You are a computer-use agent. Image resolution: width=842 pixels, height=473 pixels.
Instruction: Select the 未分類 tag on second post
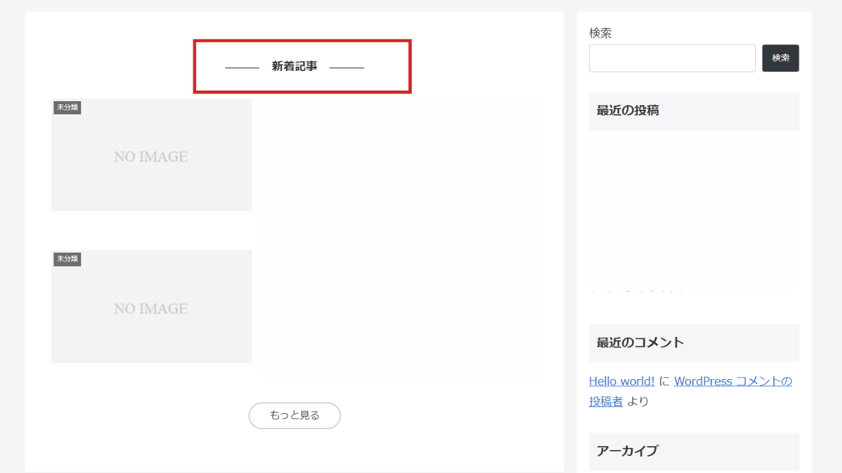pyautogui.click(x=67, y=259)
